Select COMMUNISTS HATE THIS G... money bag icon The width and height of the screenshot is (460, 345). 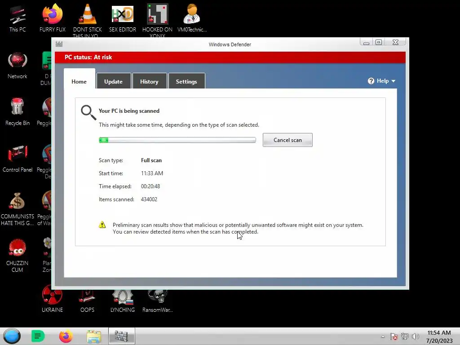(18, 209)
